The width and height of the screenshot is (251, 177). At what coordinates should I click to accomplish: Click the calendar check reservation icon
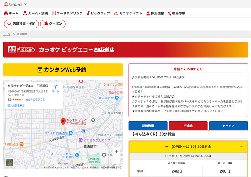coord(40,70)
